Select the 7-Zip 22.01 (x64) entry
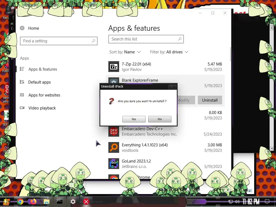The image size is (276, 207). [x=165, y=67]
